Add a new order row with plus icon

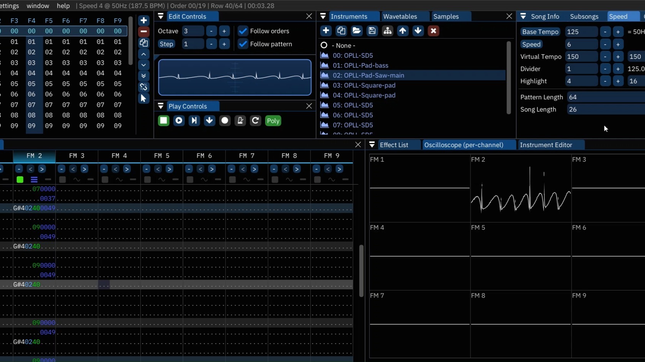[x=144, y=21]
